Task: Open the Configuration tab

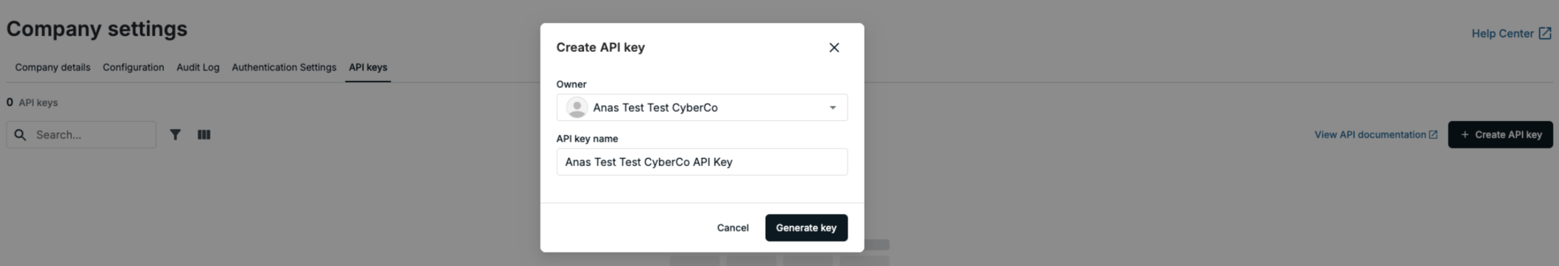Action: point(133,67)
